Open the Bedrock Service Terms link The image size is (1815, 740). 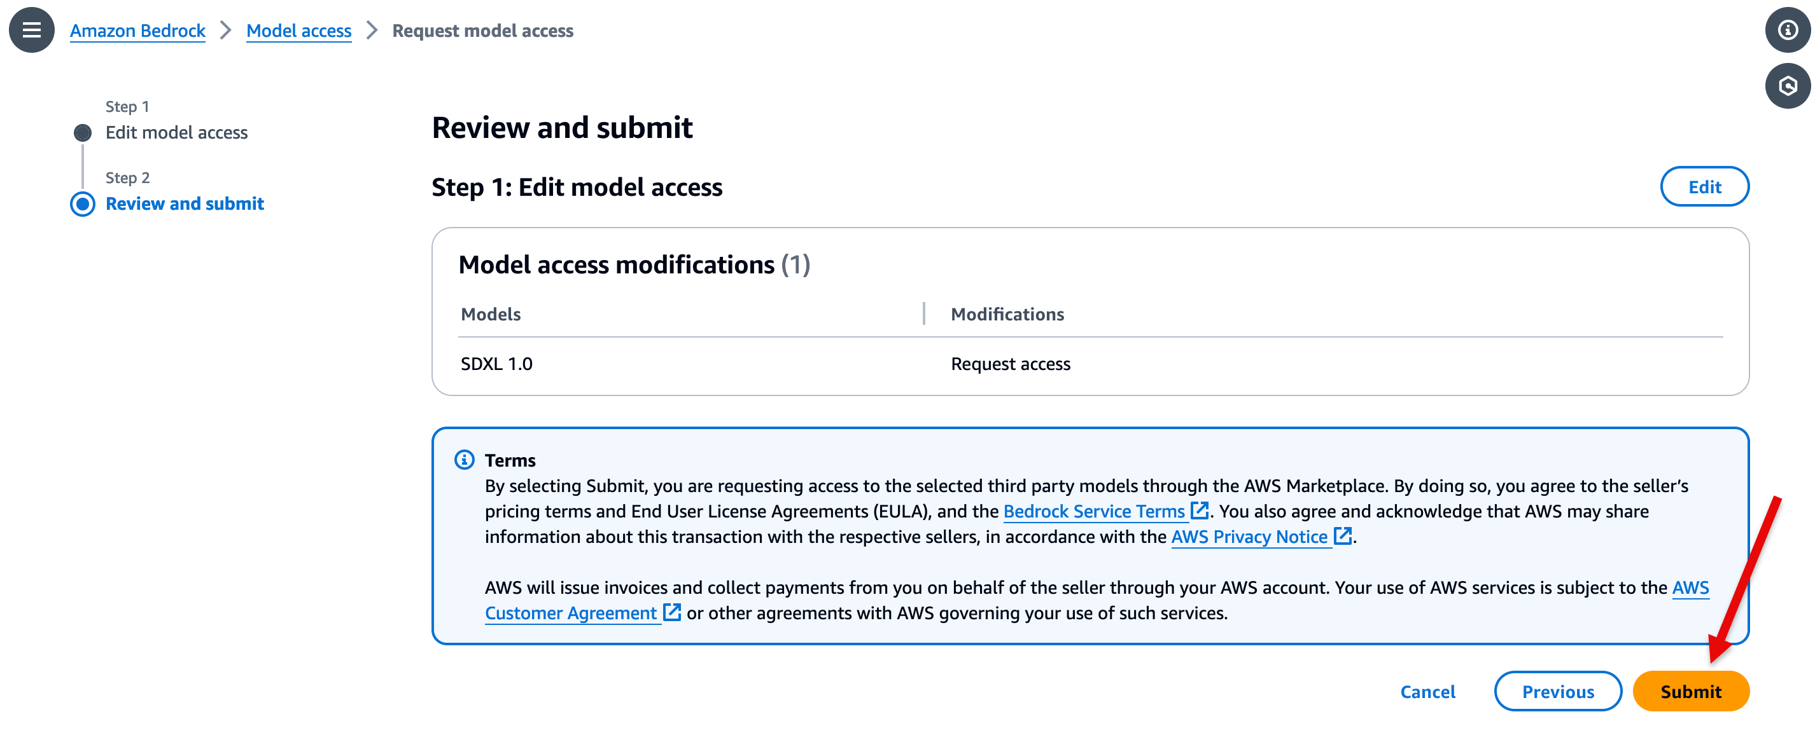pos(1093,511)
